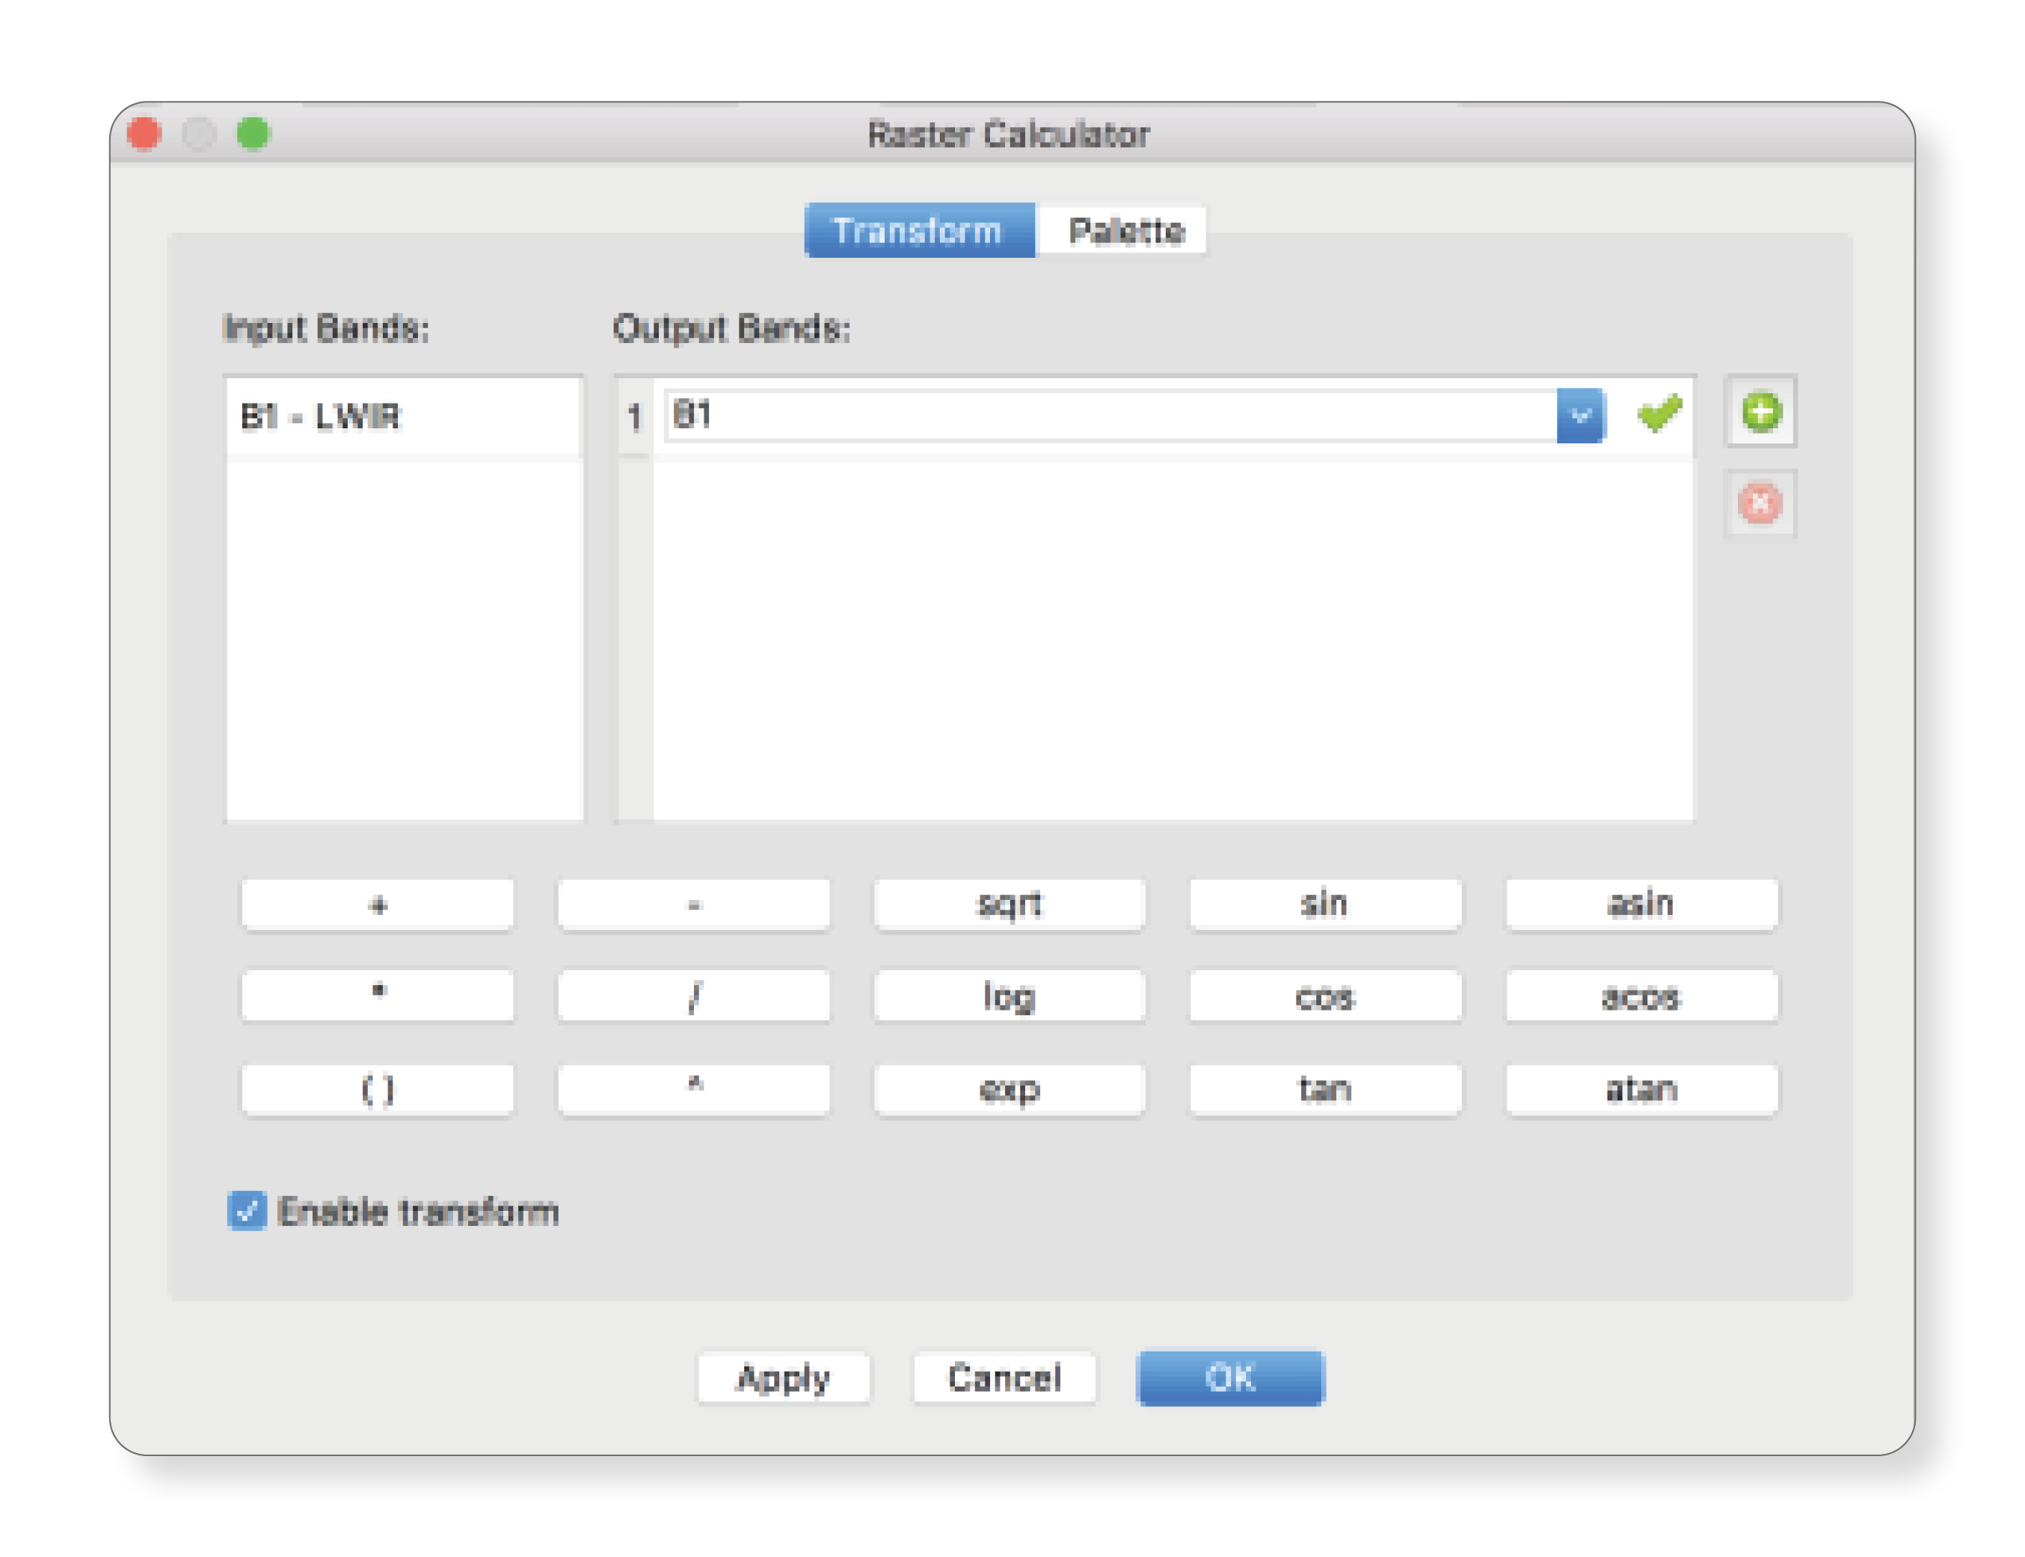Toggle the Enable transform checkbox
This screenshot has height=1557, width=2025.
tap(247, 1210)
